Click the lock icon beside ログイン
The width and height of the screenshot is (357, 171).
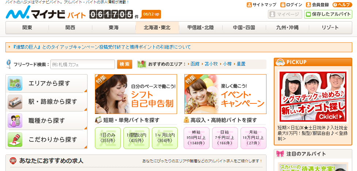click(283, 4)
